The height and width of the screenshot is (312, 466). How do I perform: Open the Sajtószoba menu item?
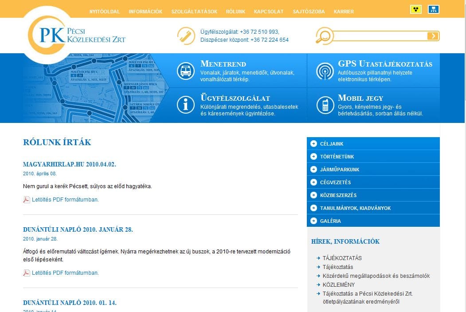[309, 12]
